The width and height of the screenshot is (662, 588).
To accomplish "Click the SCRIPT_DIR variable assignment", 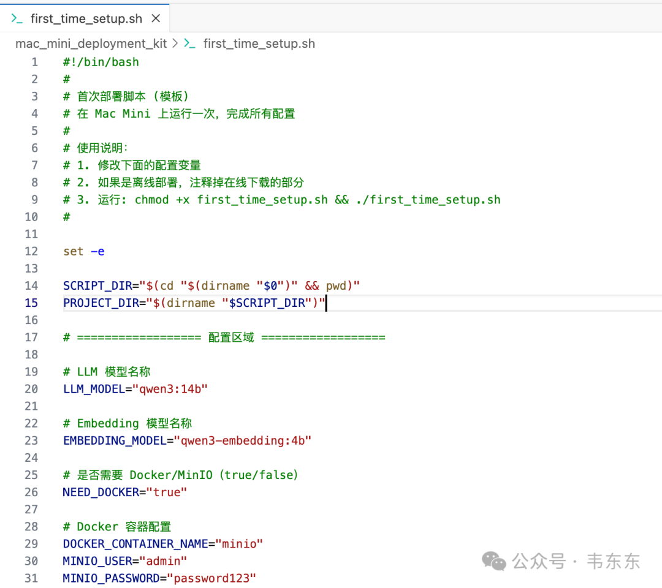I will pyautogui.click(x=211, y=285).
